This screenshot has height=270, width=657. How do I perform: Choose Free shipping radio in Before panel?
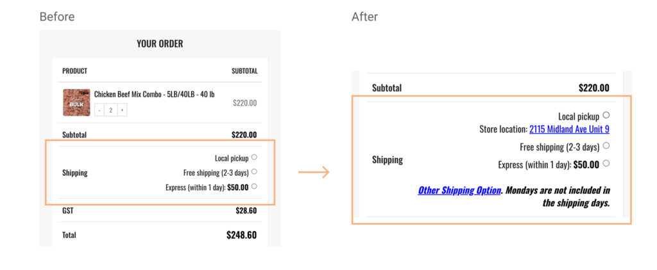click(254, 171)
